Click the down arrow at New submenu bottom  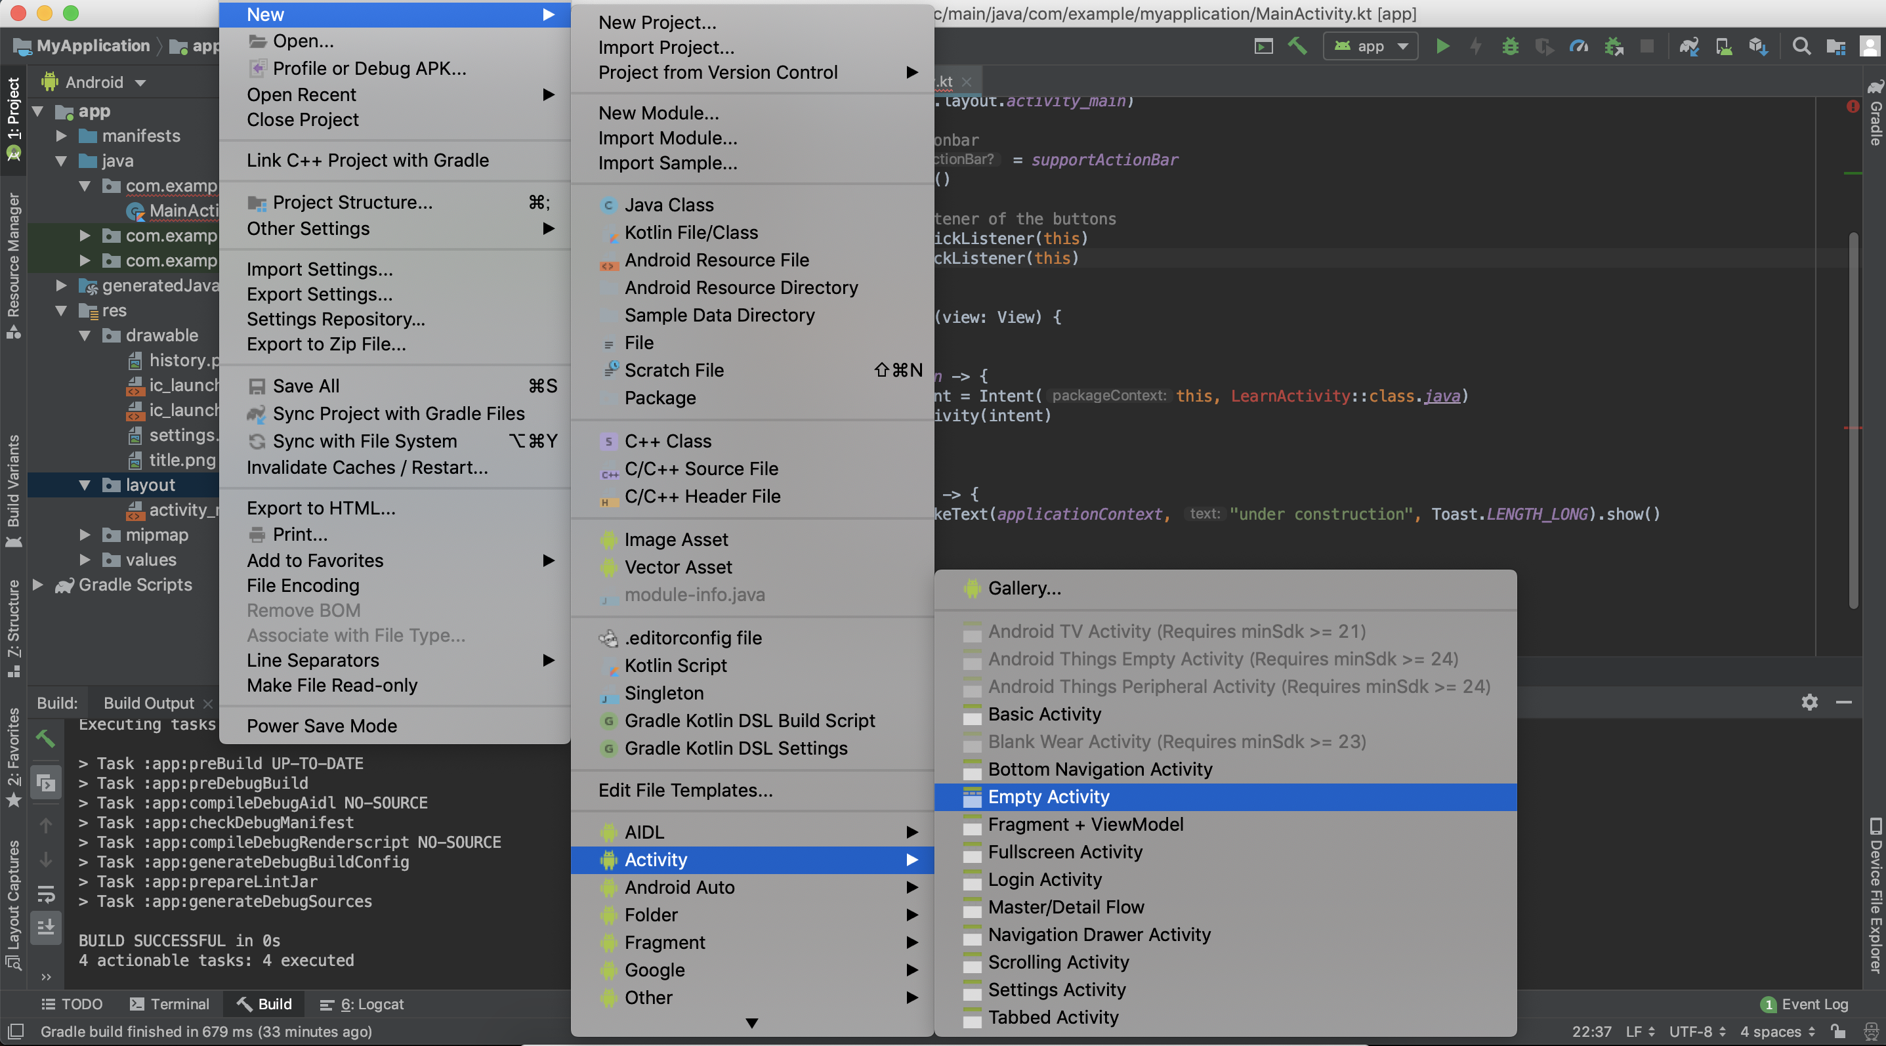point(752,1022)
